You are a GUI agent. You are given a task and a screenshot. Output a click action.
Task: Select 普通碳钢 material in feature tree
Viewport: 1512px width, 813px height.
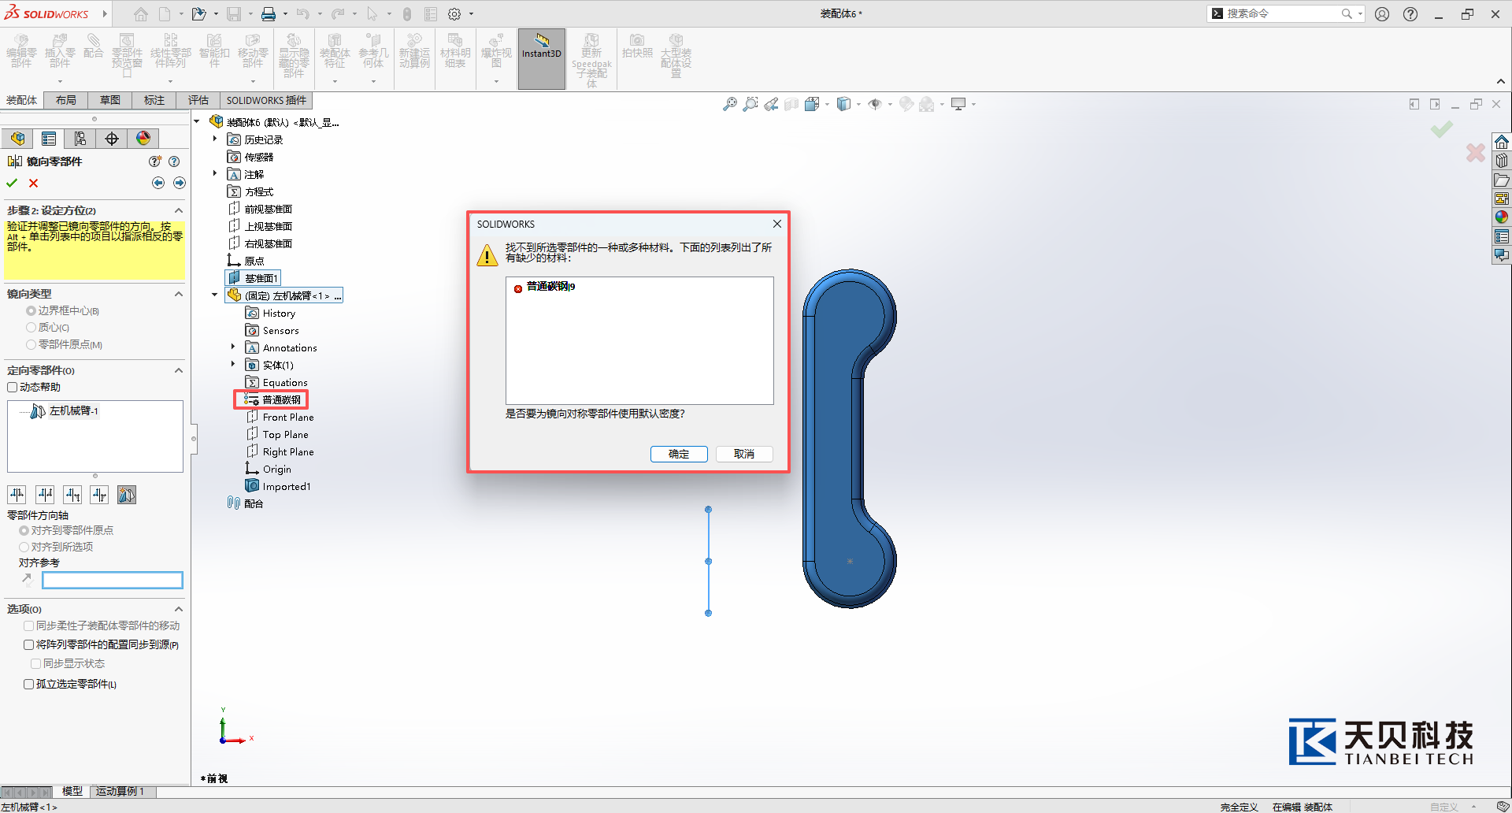281,399
